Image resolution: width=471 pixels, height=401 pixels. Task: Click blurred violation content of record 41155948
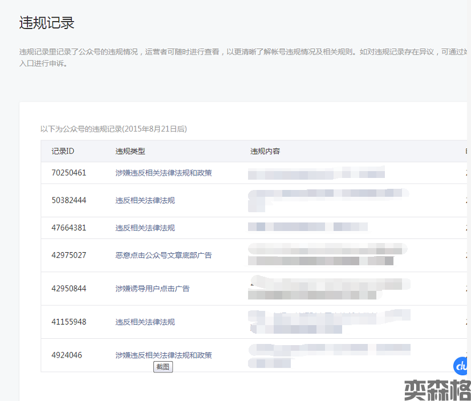coord(328,321)
